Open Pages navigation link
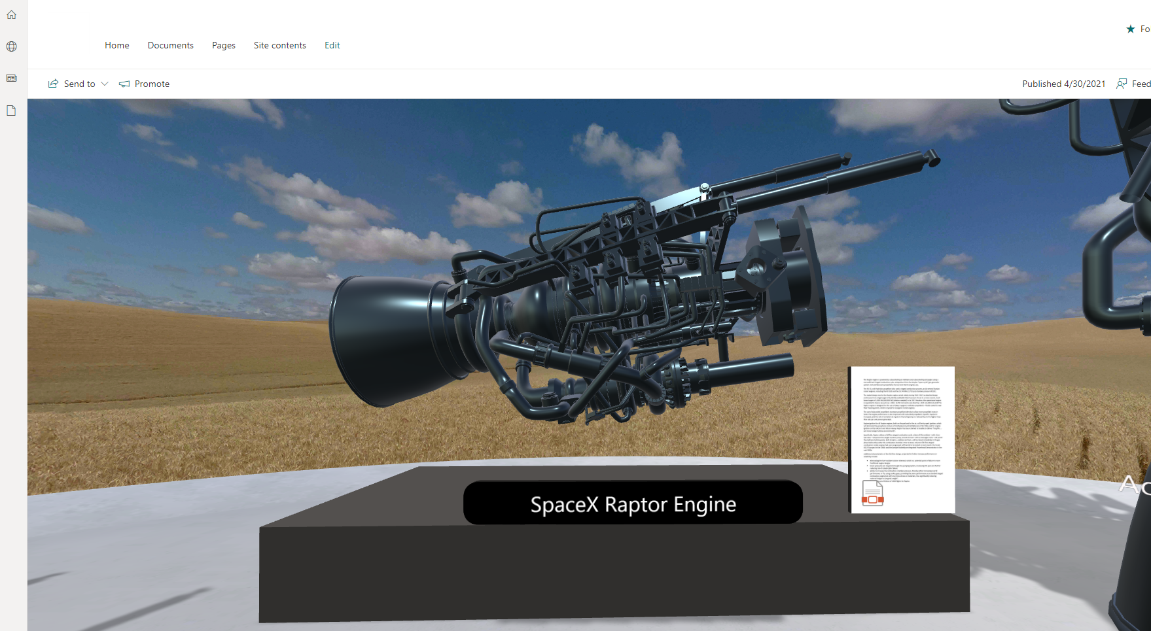 click(224, 45)
